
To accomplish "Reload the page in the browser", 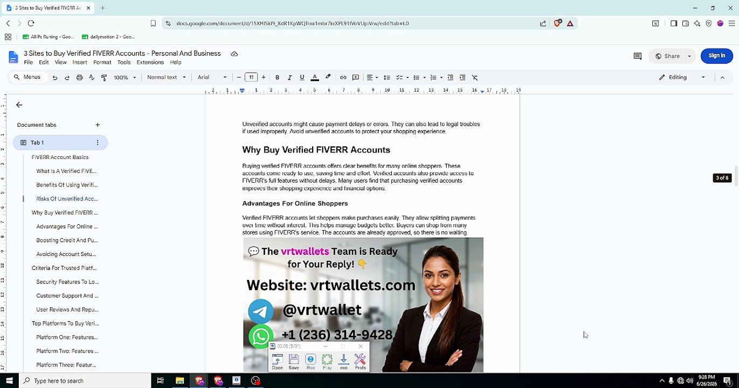I will 31,23.
